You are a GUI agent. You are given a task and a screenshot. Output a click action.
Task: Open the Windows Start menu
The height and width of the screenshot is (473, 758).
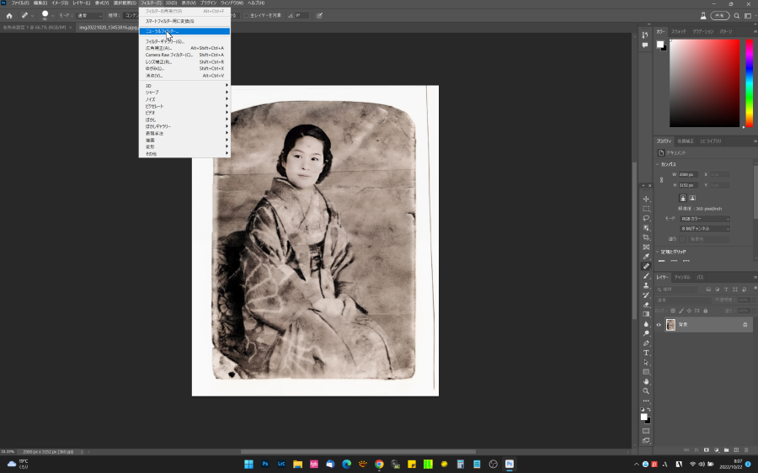point(248,464)
